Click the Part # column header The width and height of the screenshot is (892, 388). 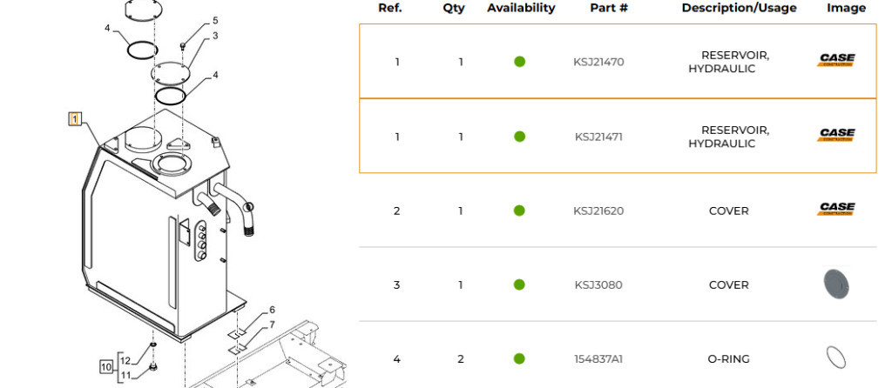[609, 8]
